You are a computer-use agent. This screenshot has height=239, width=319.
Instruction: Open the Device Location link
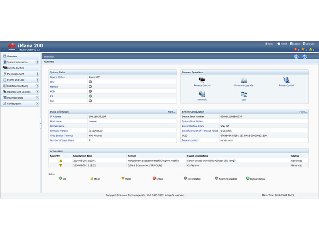[190, 140]
